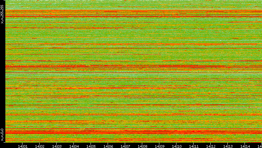This screenshot has width=262, height=148.
Task: Select the 14:08 time axis label
Action: tap(142, 146)
